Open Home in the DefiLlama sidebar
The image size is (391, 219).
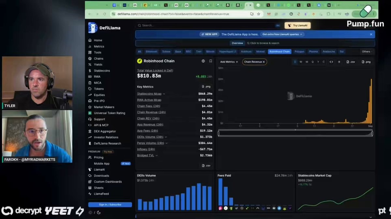tap(98, 40)
